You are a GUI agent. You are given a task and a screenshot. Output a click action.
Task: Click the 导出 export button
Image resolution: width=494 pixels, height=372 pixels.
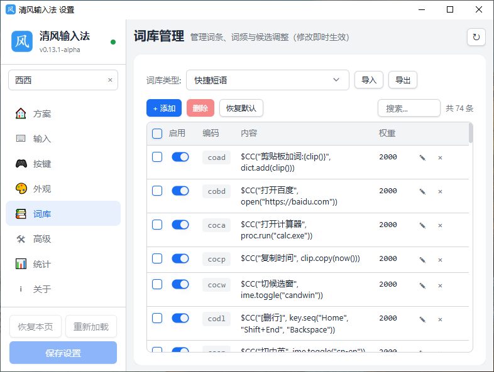click(403, 80)
